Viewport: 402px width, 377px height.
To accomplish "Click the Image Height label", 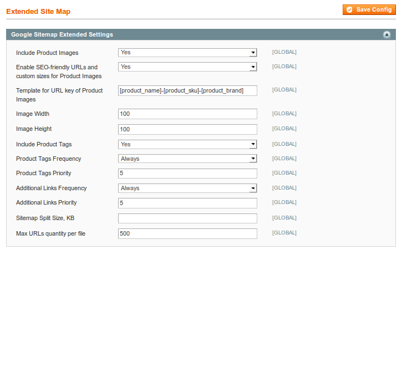I will (x=34, y=129).
